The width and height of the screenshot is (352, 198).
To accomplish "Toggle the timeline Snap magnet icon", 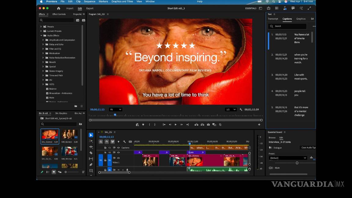I will (x=107, y=142).
